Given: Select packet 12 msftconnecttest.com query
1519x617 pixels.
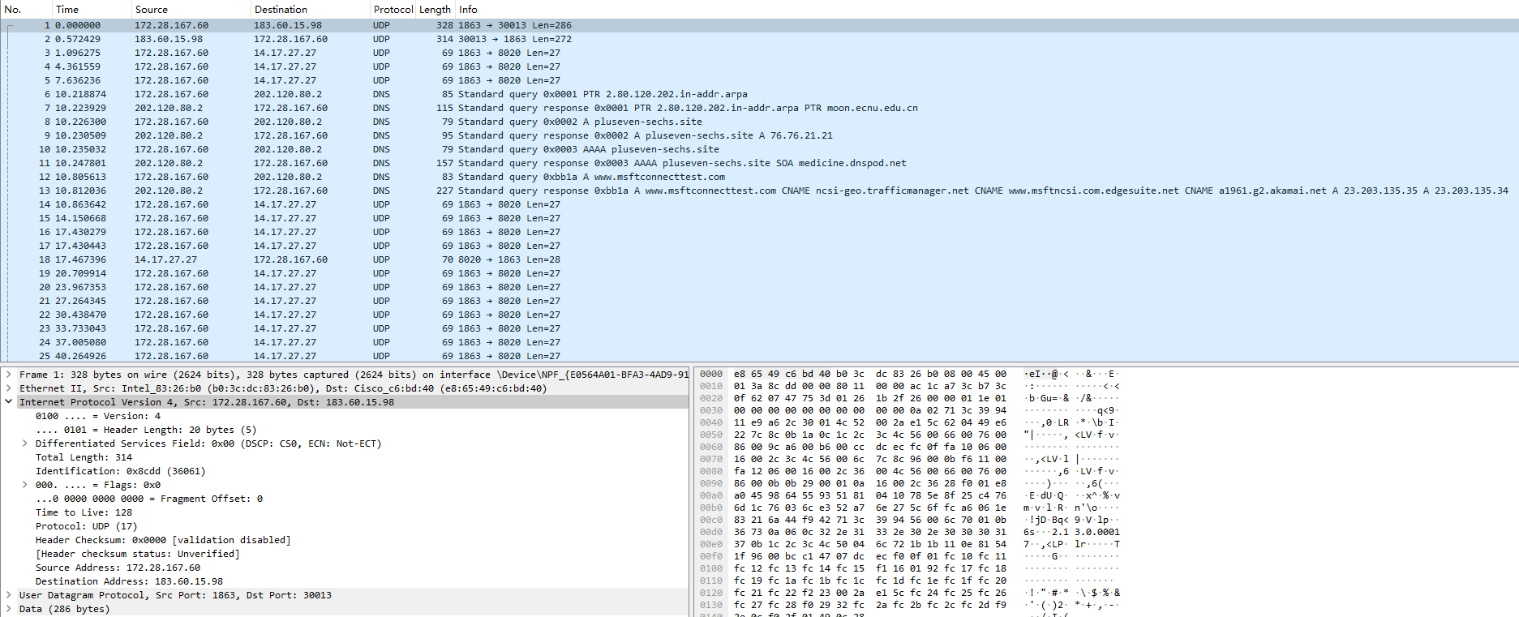Looking at the screenshot, I should [759, 177].
